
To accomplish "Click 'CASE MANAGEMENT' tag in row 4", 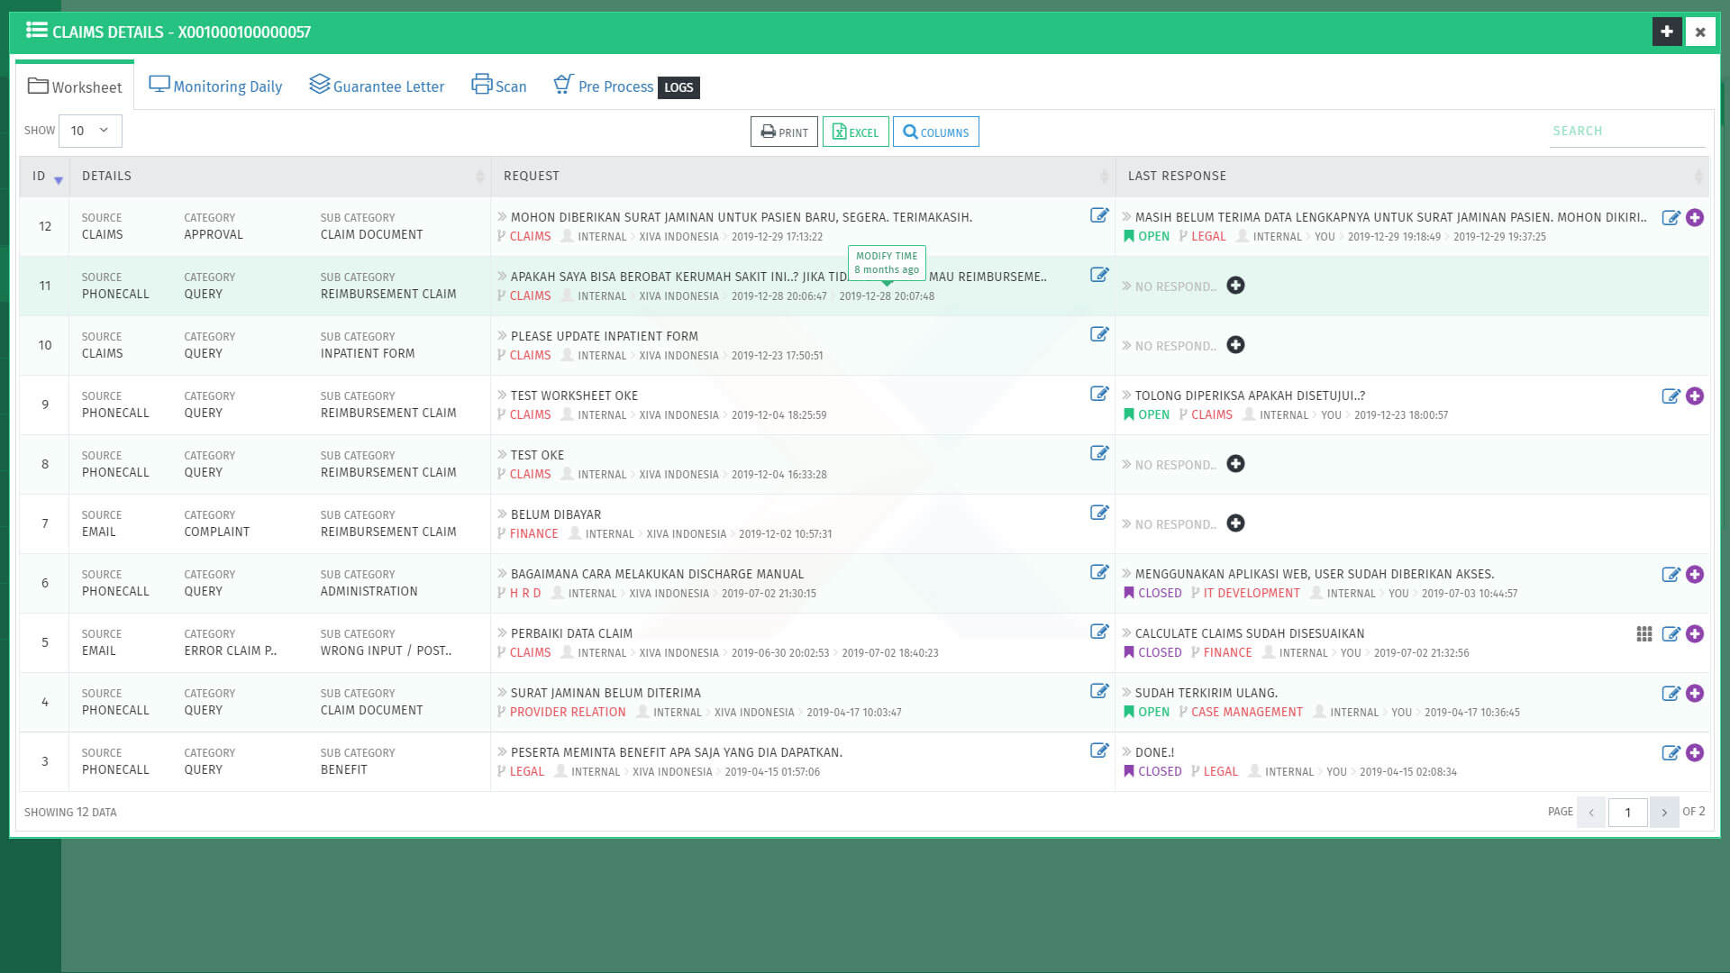I will 1246,712.
